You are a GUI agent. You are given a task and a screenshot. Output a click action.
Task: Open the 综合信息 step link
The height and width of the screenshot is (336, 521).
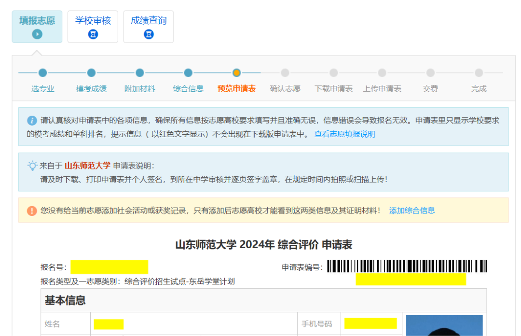click(188, 89)
